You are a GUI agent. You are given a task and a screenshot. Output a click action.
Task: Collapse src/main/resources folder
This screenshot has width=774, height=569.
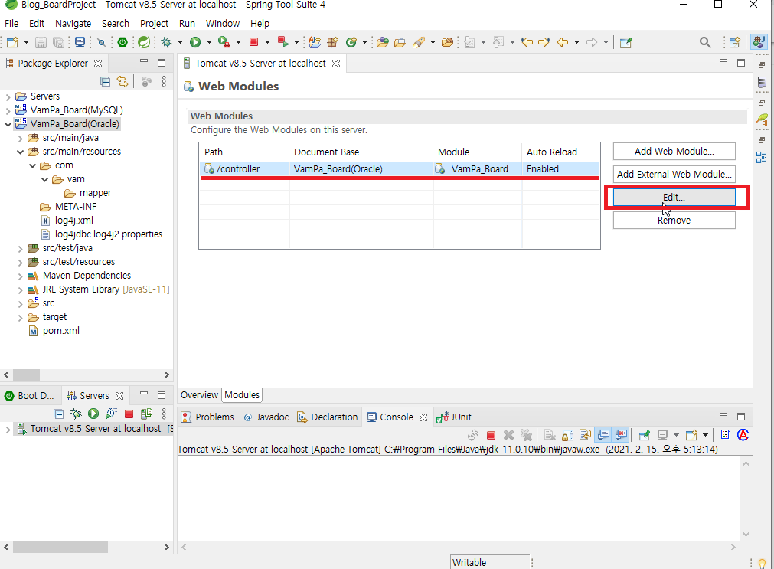pos(20,152)
